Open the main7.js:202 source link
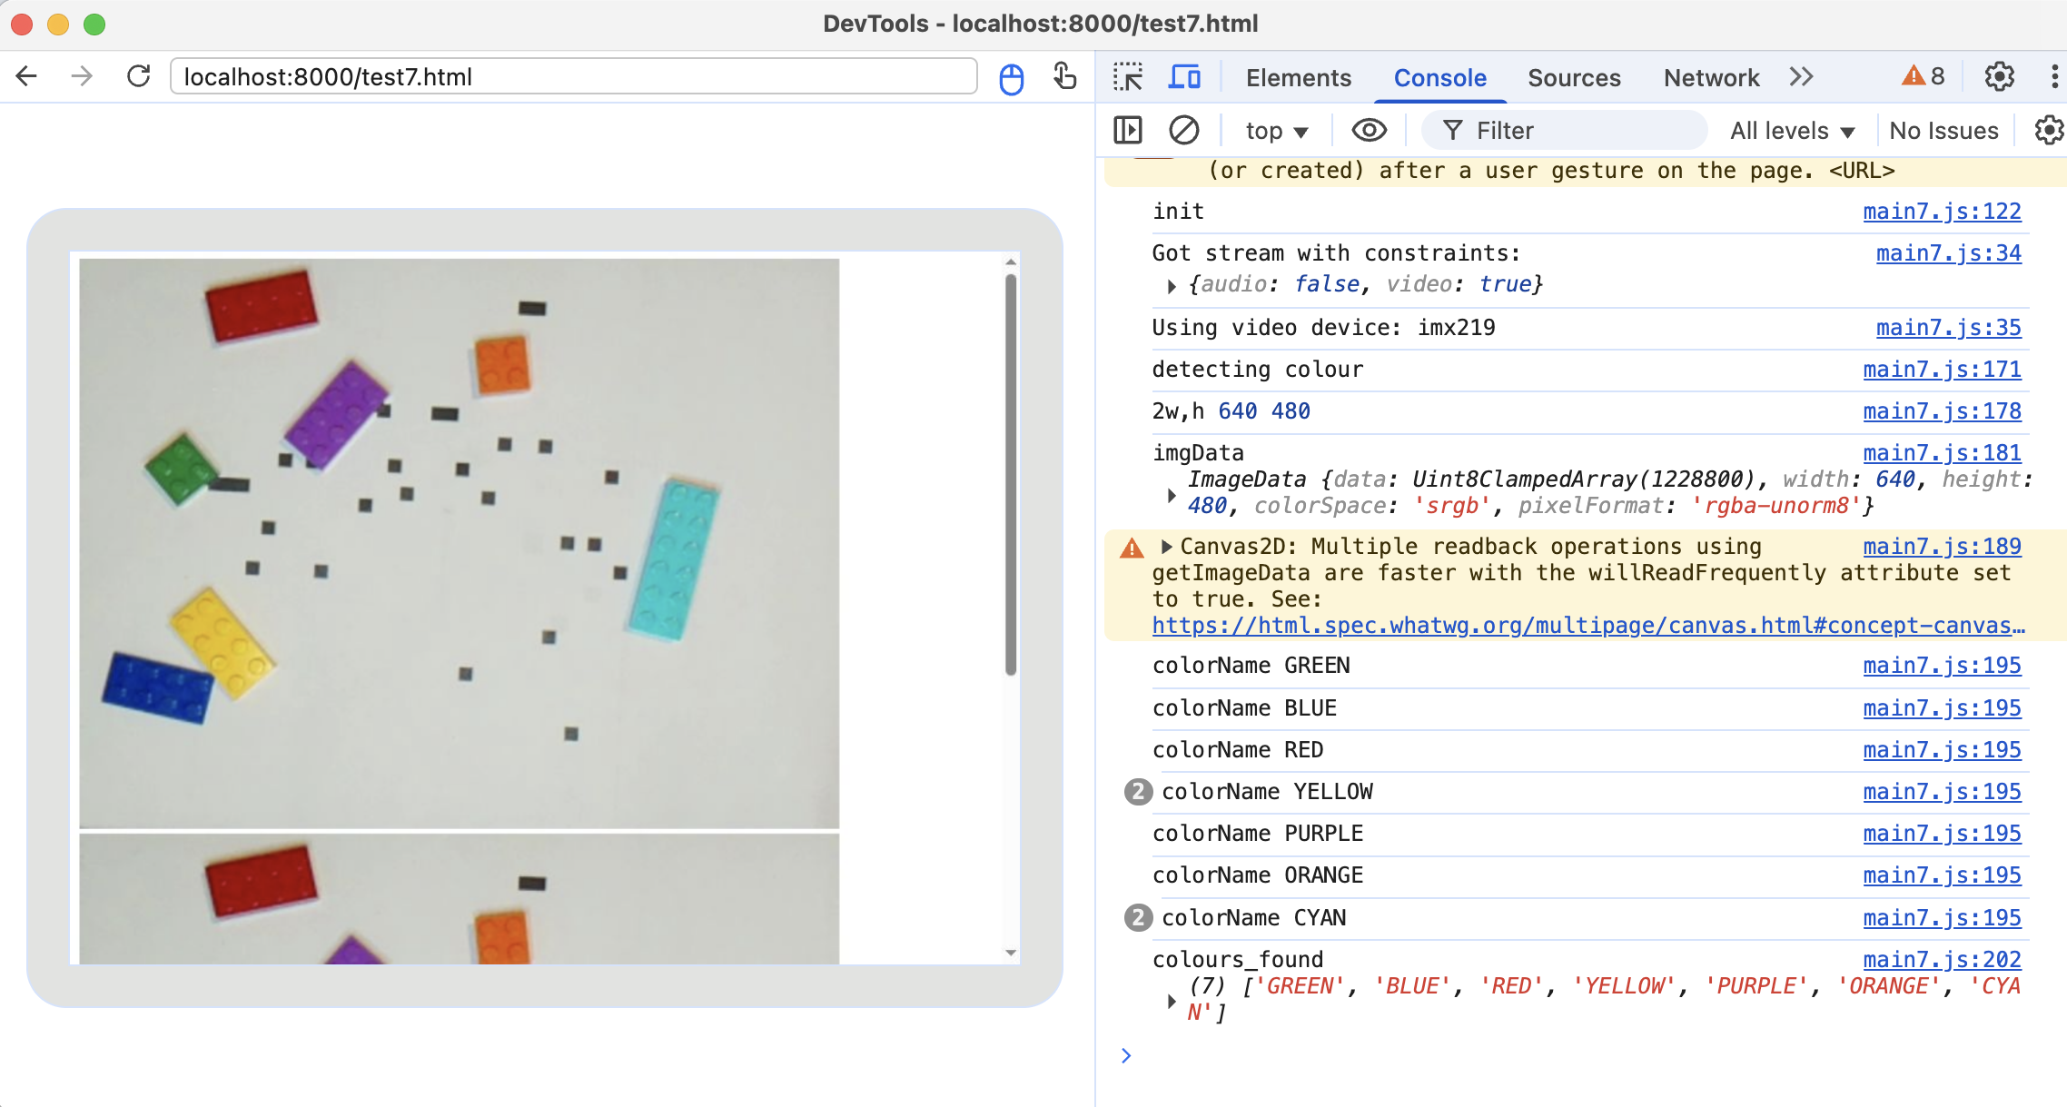 tap(1942, 959)
